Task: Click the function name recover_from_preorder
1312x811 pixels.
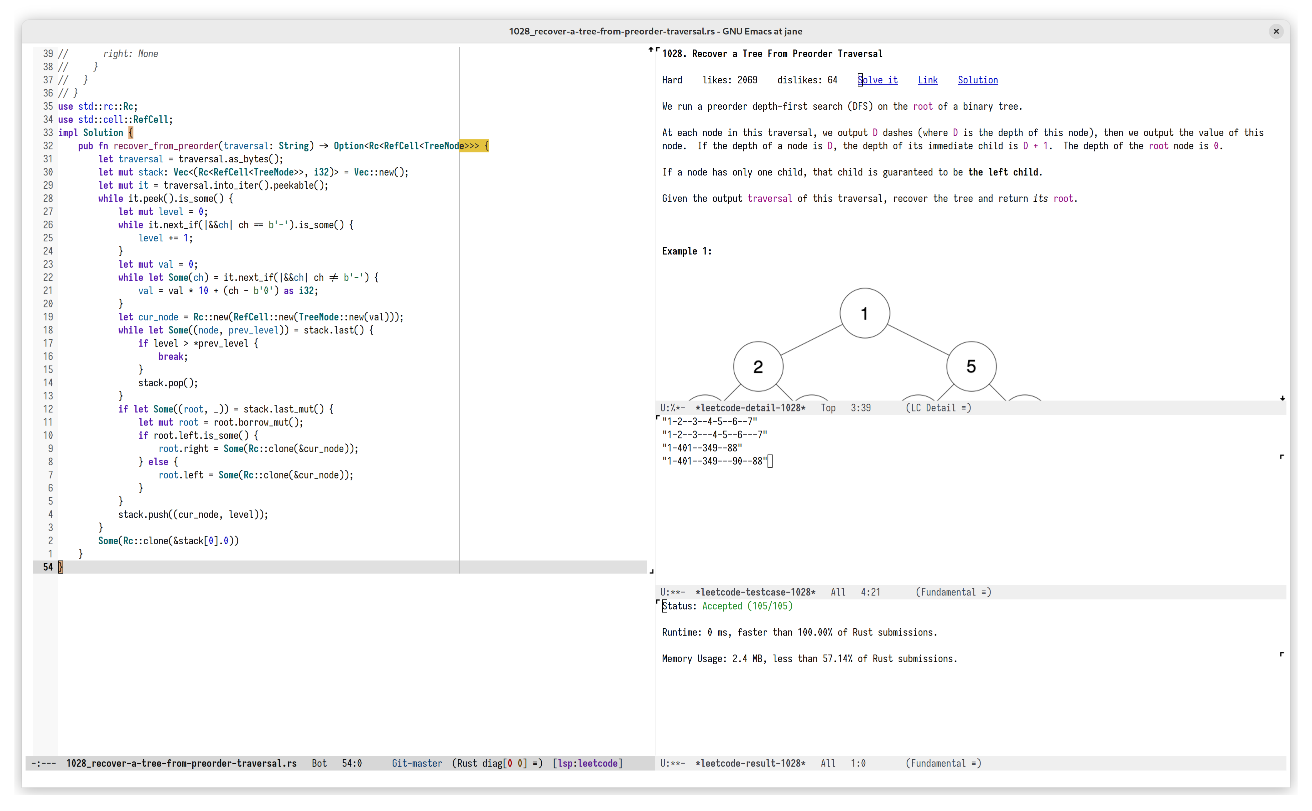Action: pyautogui.click(x=166, y=146)
